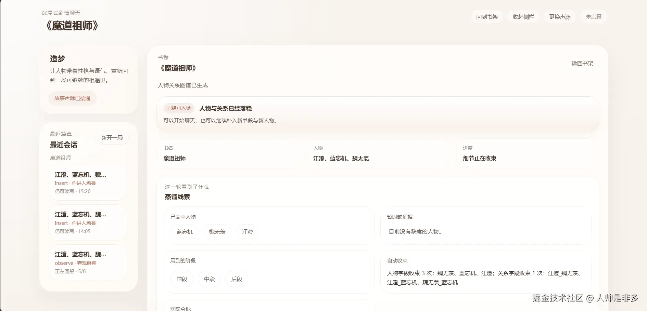Open the recent session marked 仍可续写 · 14:05
Viewport: 647px width, 311px height.
click(88, 223)
